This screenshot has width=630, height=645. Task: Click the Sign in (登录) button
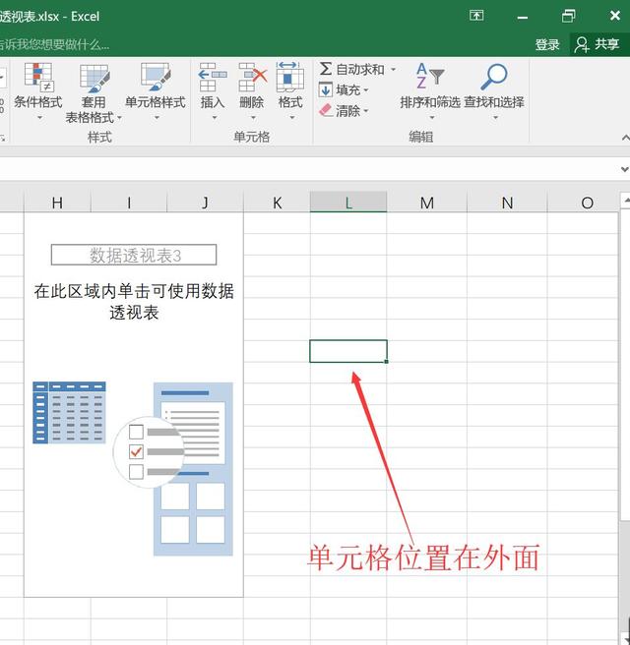coord(547,44)
